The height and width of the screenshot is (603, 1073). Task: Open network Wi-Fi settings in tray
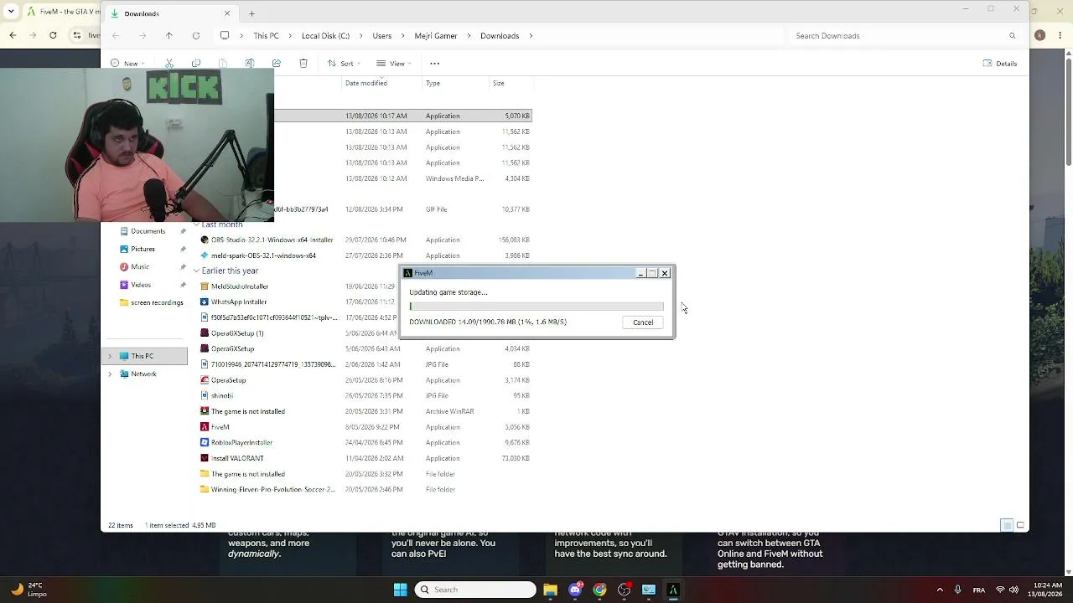click(1000, 590)
